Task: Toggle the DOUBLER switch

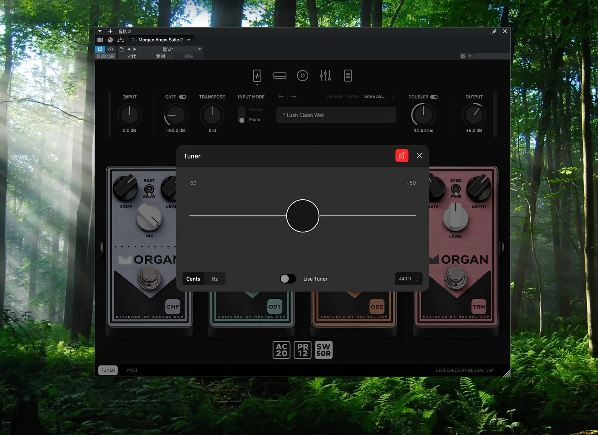Action: (434, 97)
